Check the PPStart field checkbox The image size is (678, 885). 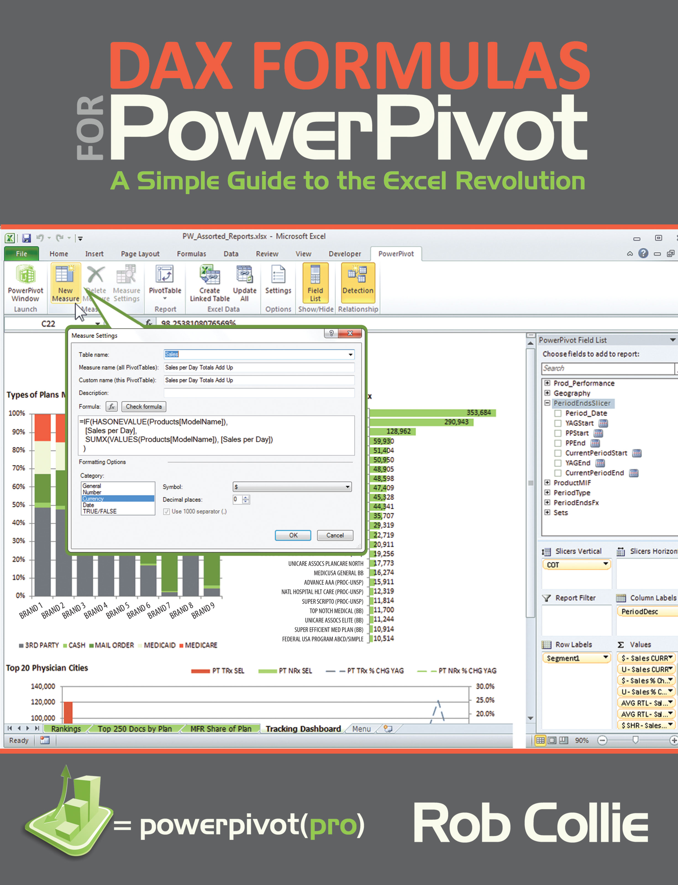(x=558, y=433)
